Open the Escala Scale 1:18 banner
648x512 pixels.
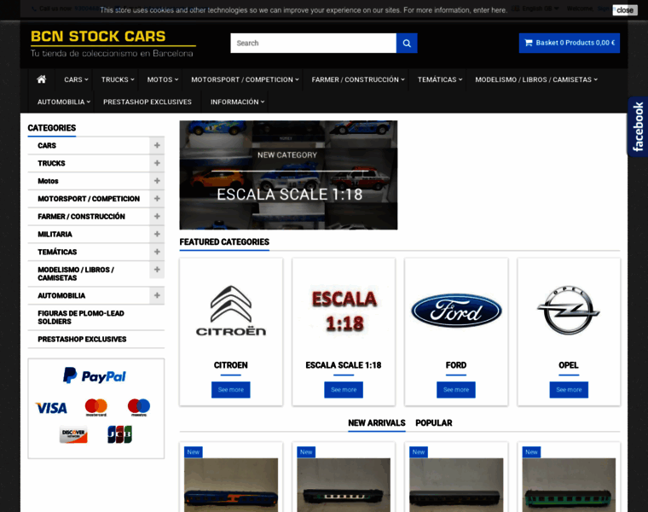coord(288,175)
